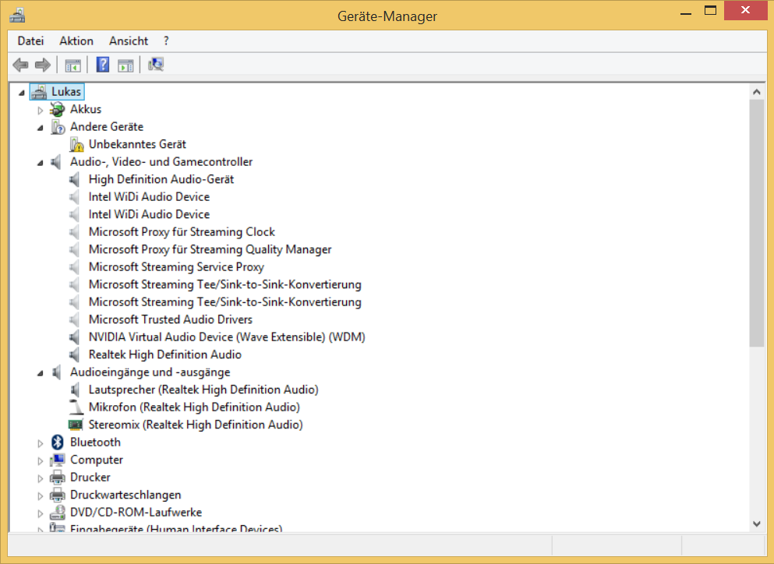
Task: Click the Bluetooth logo icon
Action: tap(57, 442)
